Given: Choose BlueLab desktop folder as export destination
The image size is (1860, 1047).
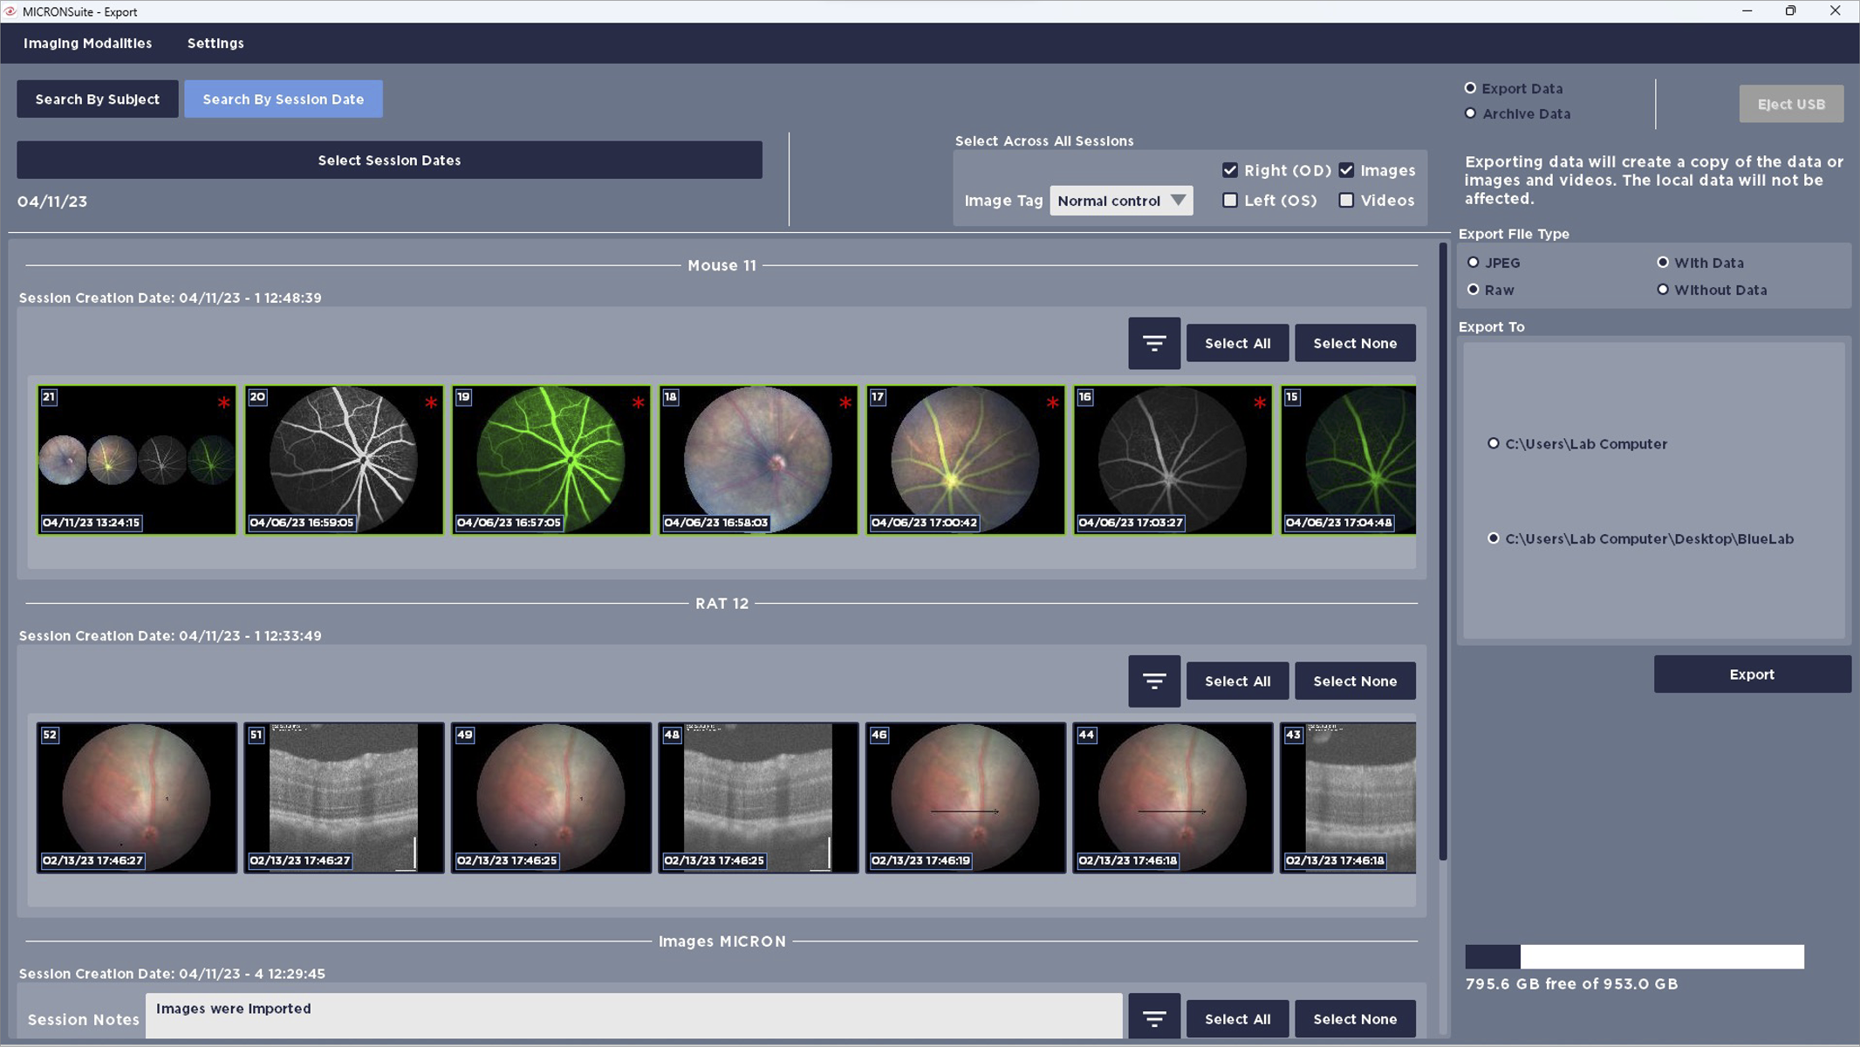Looking at the screenshot, I should coord(1494,538).
